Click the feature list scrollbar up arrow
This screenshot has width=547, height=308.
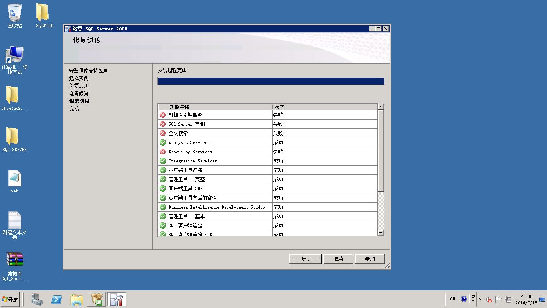[381, 107]
